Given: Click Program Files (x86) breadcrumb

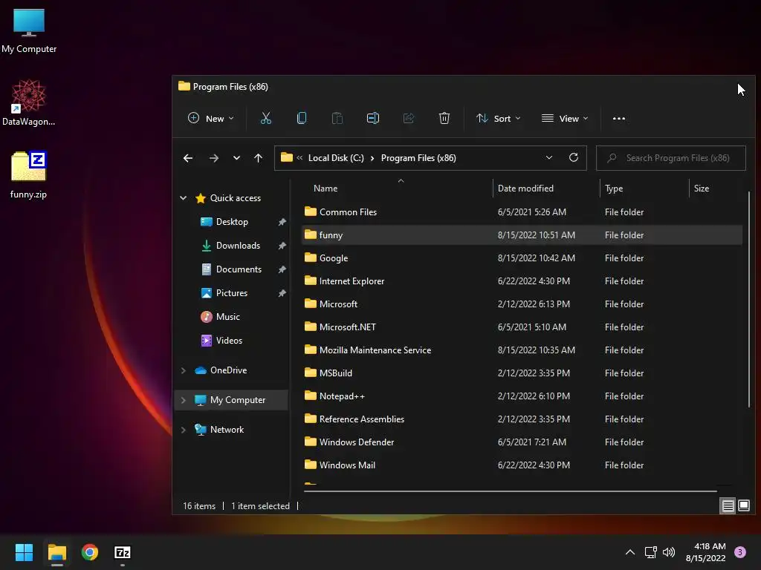Looking at the screenshot, I should pos(418,158).
